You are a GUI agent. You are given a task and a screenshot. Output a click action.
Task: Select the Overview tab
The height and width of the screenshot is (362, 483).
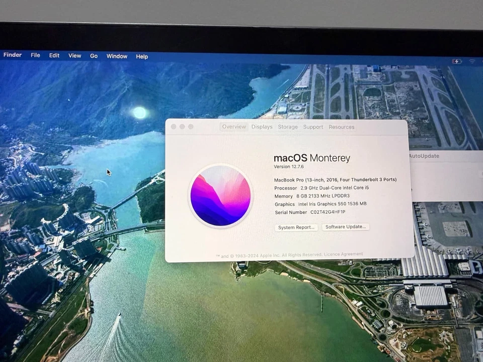(234, 127)
